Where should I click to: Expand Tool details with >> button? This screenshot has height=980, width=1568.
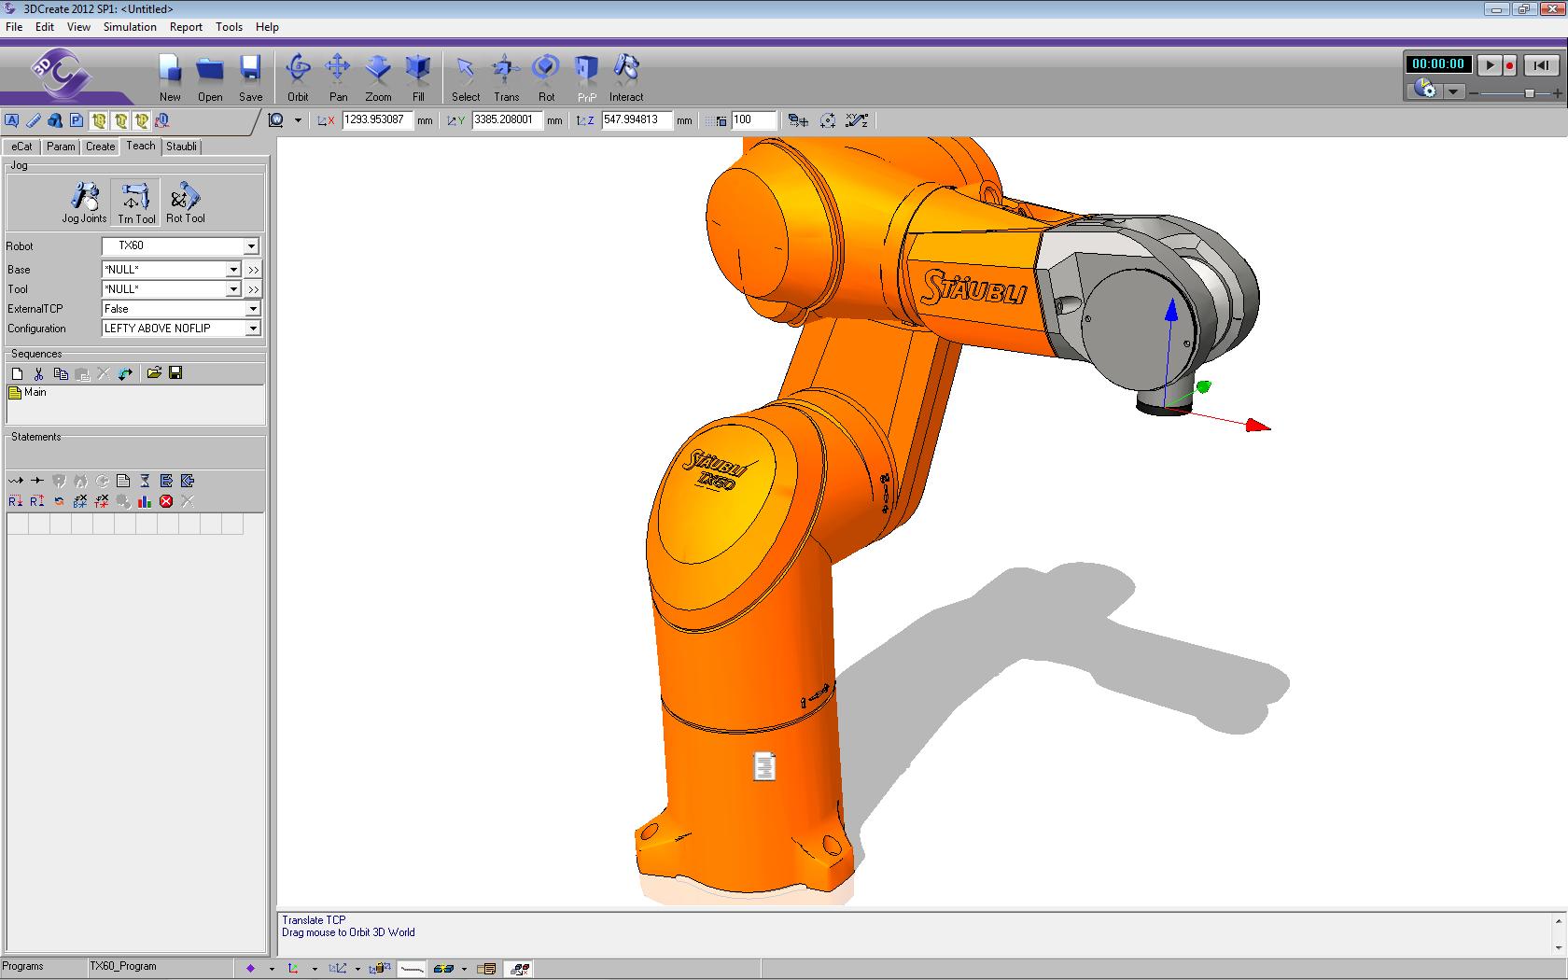pos(253,289)
